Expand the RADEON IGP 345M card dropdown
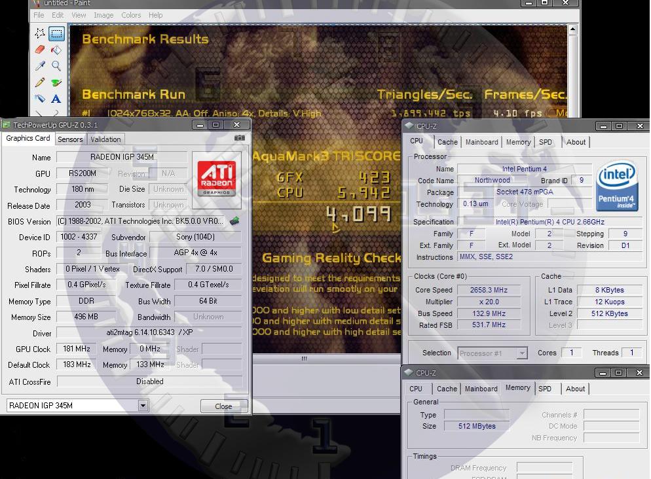Viewport: 651px width, 479px height. pos(143,405)
